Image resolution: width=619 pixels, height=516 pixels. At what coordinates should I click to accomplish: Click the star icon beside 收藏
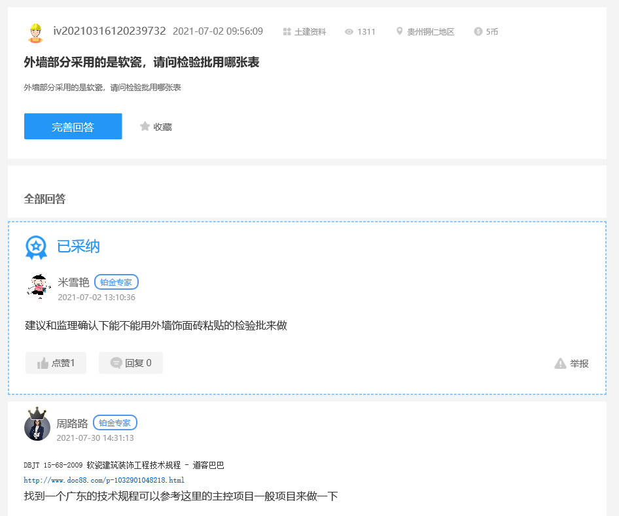(145, 126)
